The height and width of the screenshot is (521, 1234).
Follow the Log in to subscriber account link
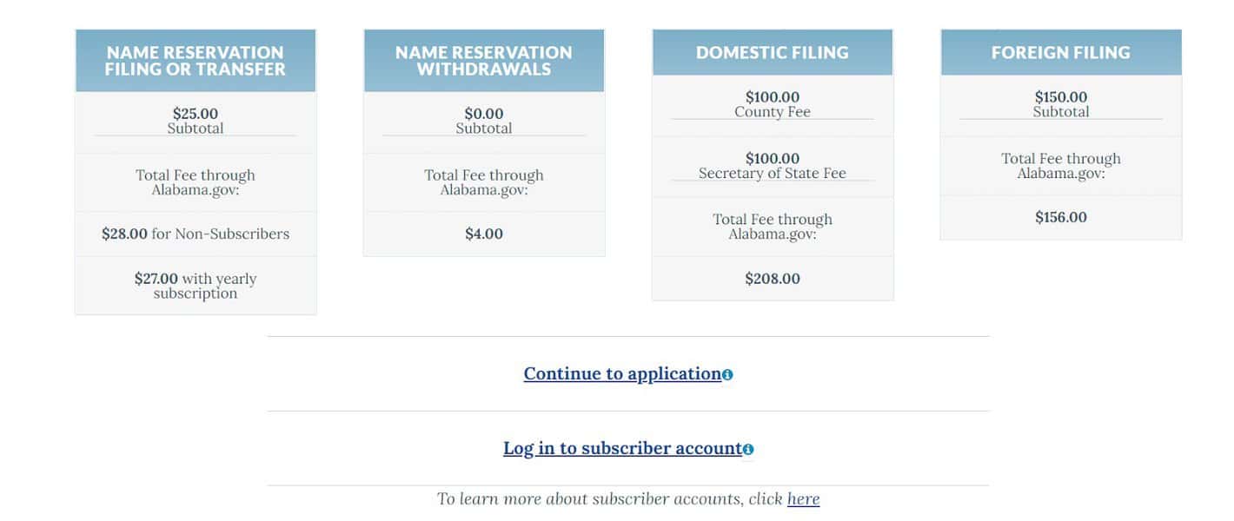tap(622, 449)
